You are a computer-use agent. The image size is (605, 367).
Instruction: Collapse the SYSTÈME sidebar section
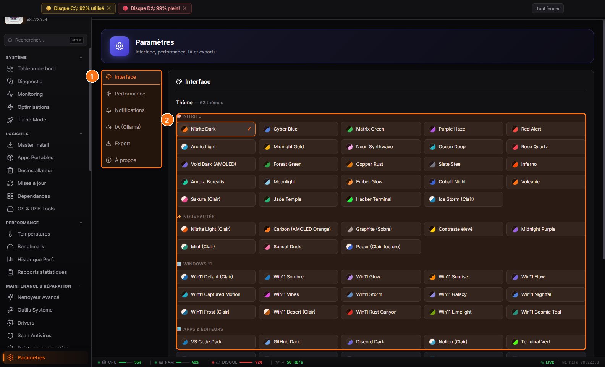(x=81, y=58)
